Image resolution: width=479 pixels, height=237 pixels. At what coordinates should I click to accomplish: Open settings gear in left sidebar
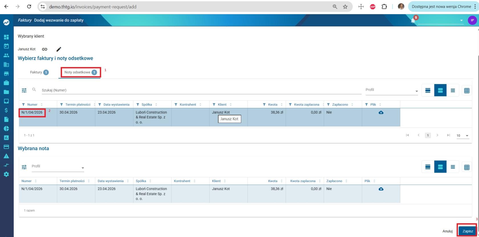6,174
